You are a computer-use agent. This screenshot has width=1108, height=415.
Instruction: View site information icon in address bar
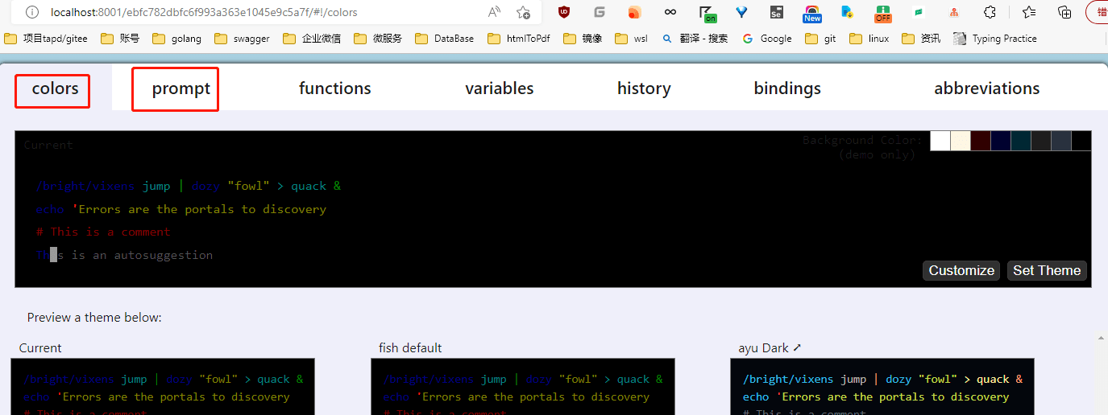[x=31, y=12]
